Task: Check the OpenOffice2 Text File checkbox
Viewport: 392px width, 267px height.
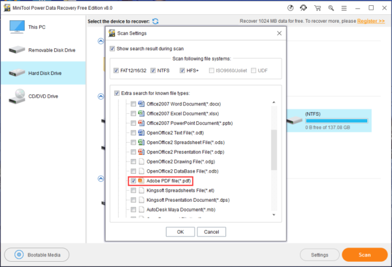Action: (133, 133)
